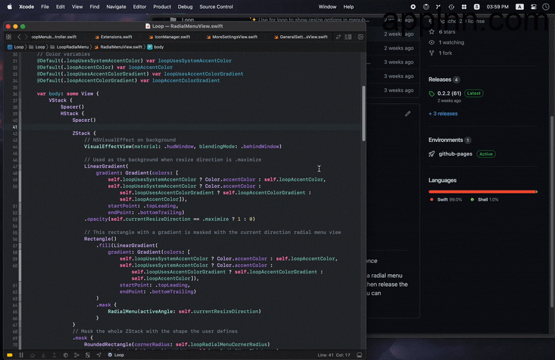Switch to the MoreSettingsView.swift tab

point(232,37)
